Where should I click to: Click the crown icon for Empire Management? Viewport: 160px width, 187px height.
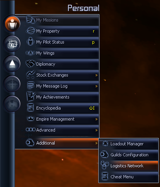click(x=31, y=119)
